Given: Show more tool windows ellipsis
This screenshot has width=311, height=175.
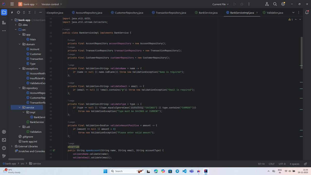Looking at the screenshot, I should click(4, 31).
